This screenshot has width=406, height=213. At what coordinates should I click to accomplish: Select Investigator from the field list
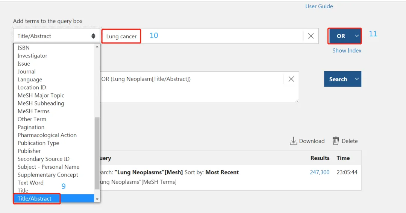tap(54, 56)
